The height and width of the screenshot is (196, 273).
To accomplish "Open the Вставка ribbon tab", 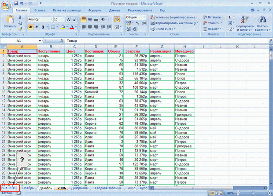I will click(40, 10).
